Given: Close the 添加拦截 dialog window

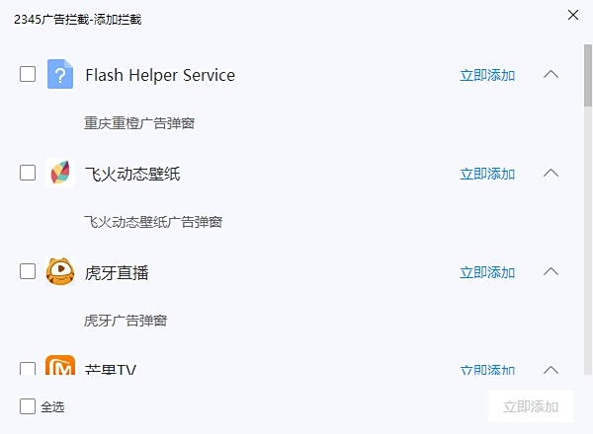Looking at the screenshot, I should click(572, 15).
